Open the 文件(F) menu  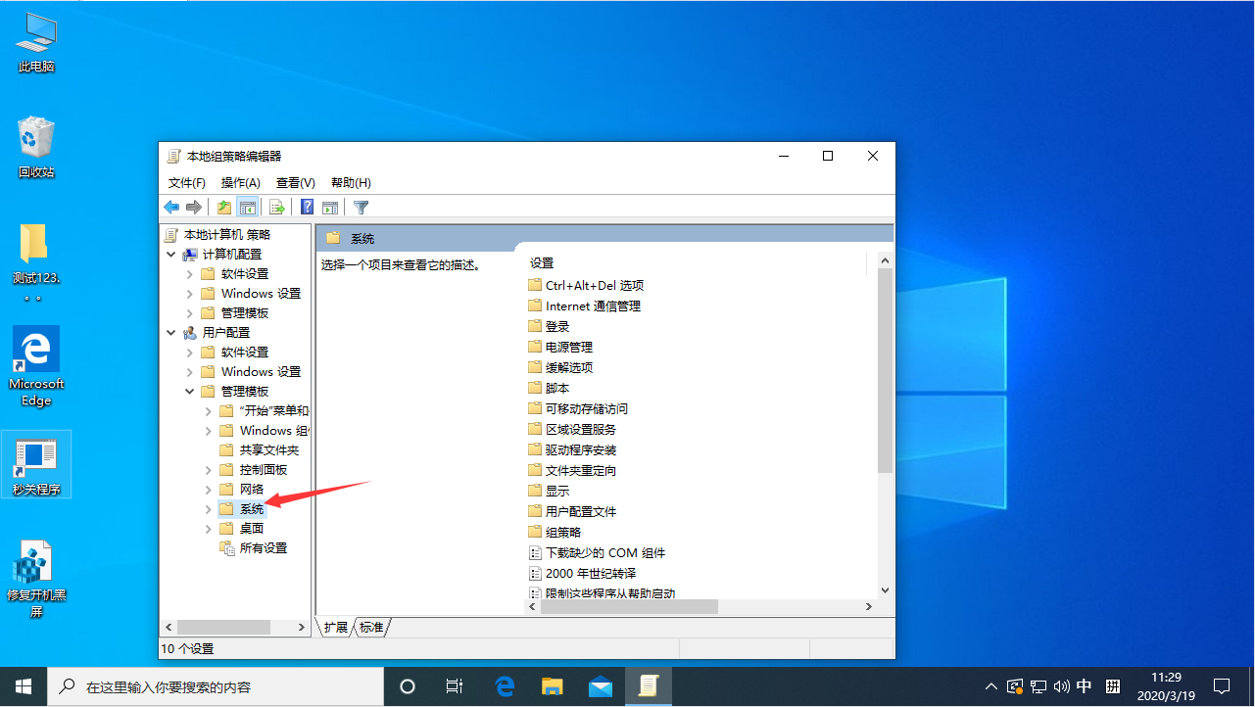[187, 182]
